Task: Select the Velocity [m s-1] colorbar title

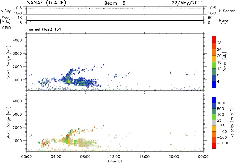Action: tap(232, 123)
